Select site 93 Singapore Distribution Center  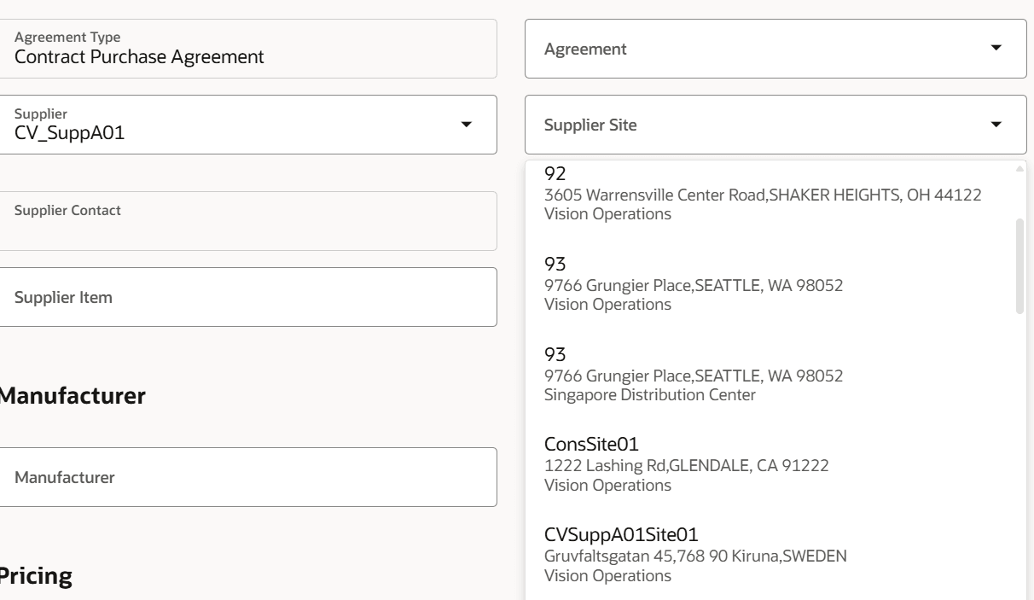[693, 376]
